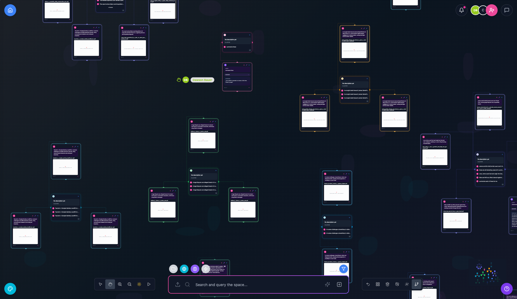Viewport: 517px width, 299px height.
Task: Click the trash delete icon
Action: click(387, 284)
